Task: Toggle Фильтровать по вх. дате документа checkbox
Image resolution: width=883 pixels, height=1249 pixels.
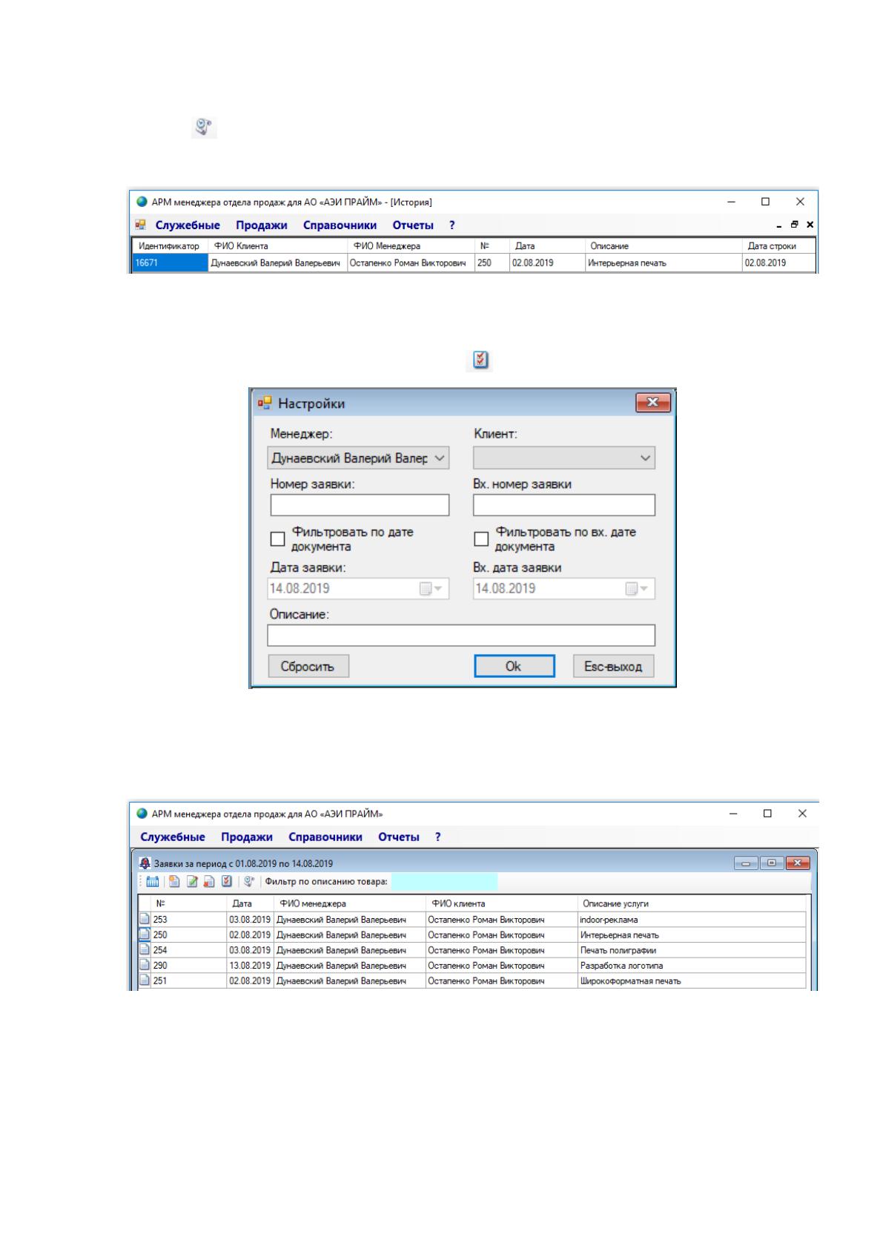Action: point(482,539)
